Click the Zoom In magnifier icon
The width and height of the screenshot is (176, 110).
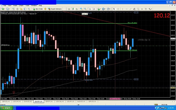pyautogui.click(x=81, y=9)
